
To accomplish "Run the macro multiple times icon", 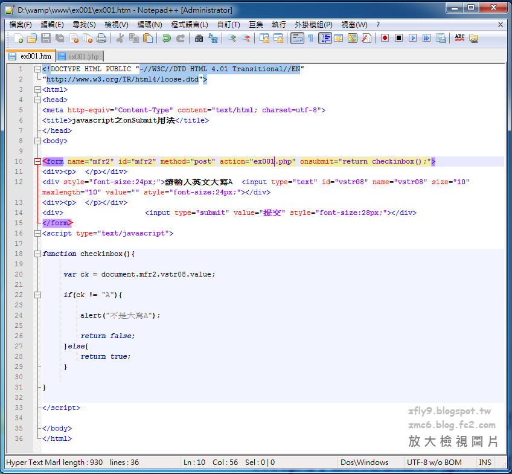I will (x=426, y=38).
